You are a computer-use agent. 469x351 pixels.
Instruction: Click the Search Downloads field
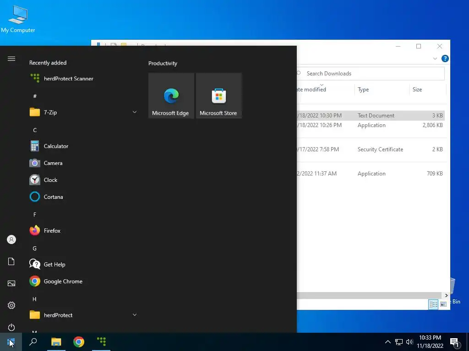(370, 74)
